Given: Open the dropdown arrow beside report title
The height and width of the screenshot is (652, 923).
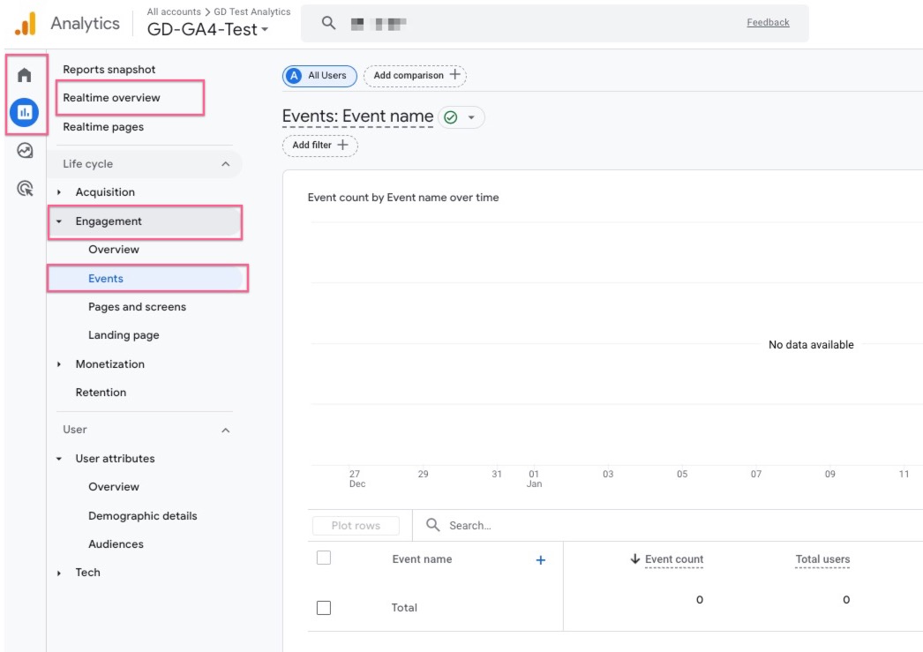Looking at the screenshot, I should 471,117.
